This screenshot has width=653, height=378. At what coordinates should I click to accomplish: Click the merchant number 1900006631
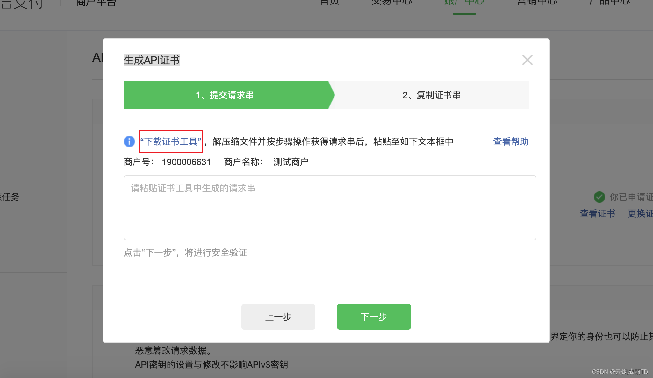click(x=186, y=162)
